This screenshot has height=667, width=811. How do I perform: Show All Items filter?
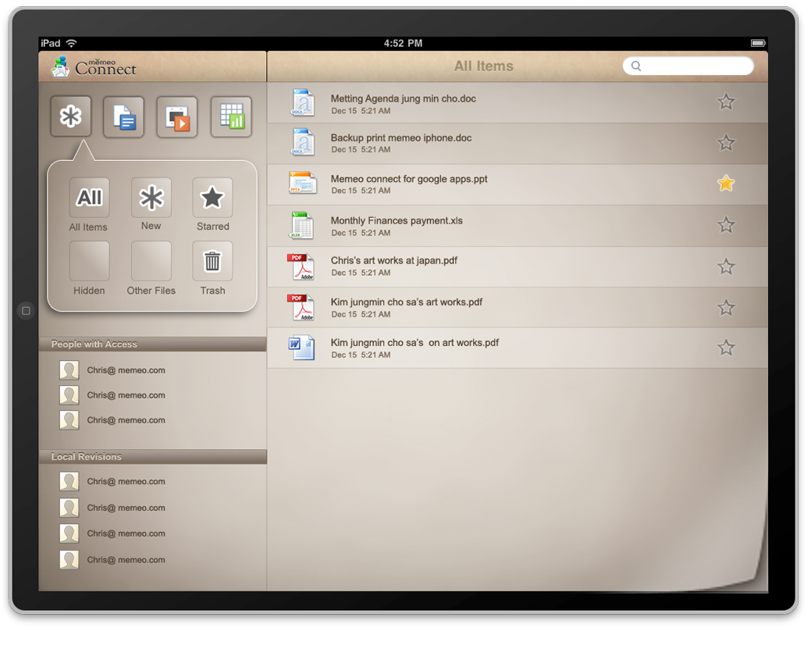click(89, 198)
